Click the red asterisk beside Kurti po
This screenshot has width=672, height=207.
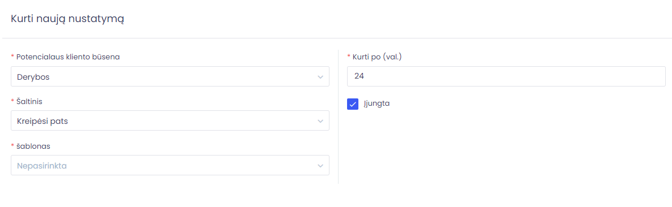[349, 57]
